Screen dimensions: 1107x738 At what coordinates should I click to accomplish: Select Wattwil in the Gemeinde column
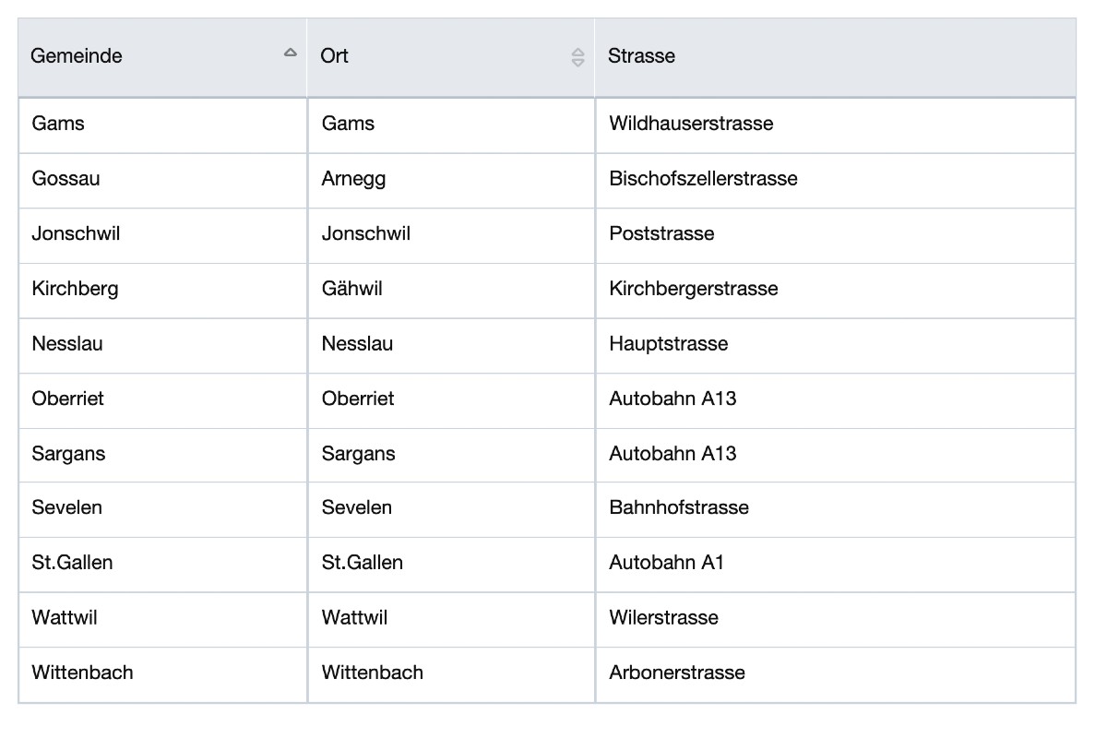(65, 617)
